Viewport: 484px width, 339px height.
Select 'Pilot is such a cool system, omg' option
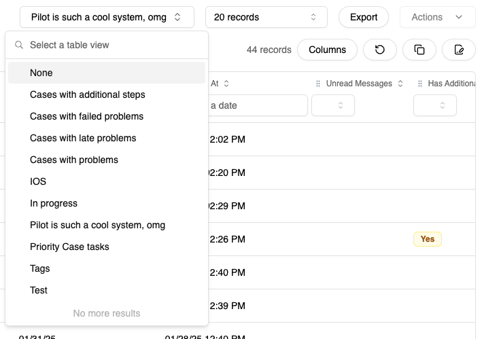point(107,225)
